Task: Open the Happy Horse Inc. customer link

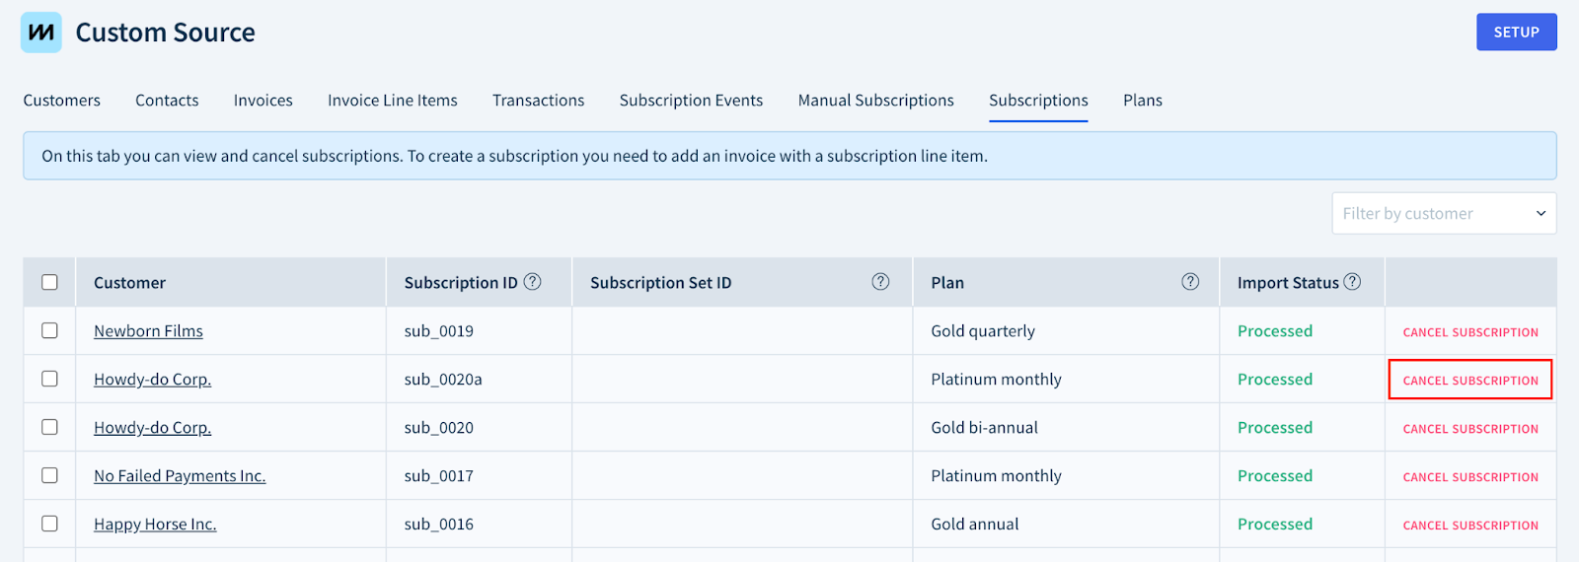Action: 155,525
